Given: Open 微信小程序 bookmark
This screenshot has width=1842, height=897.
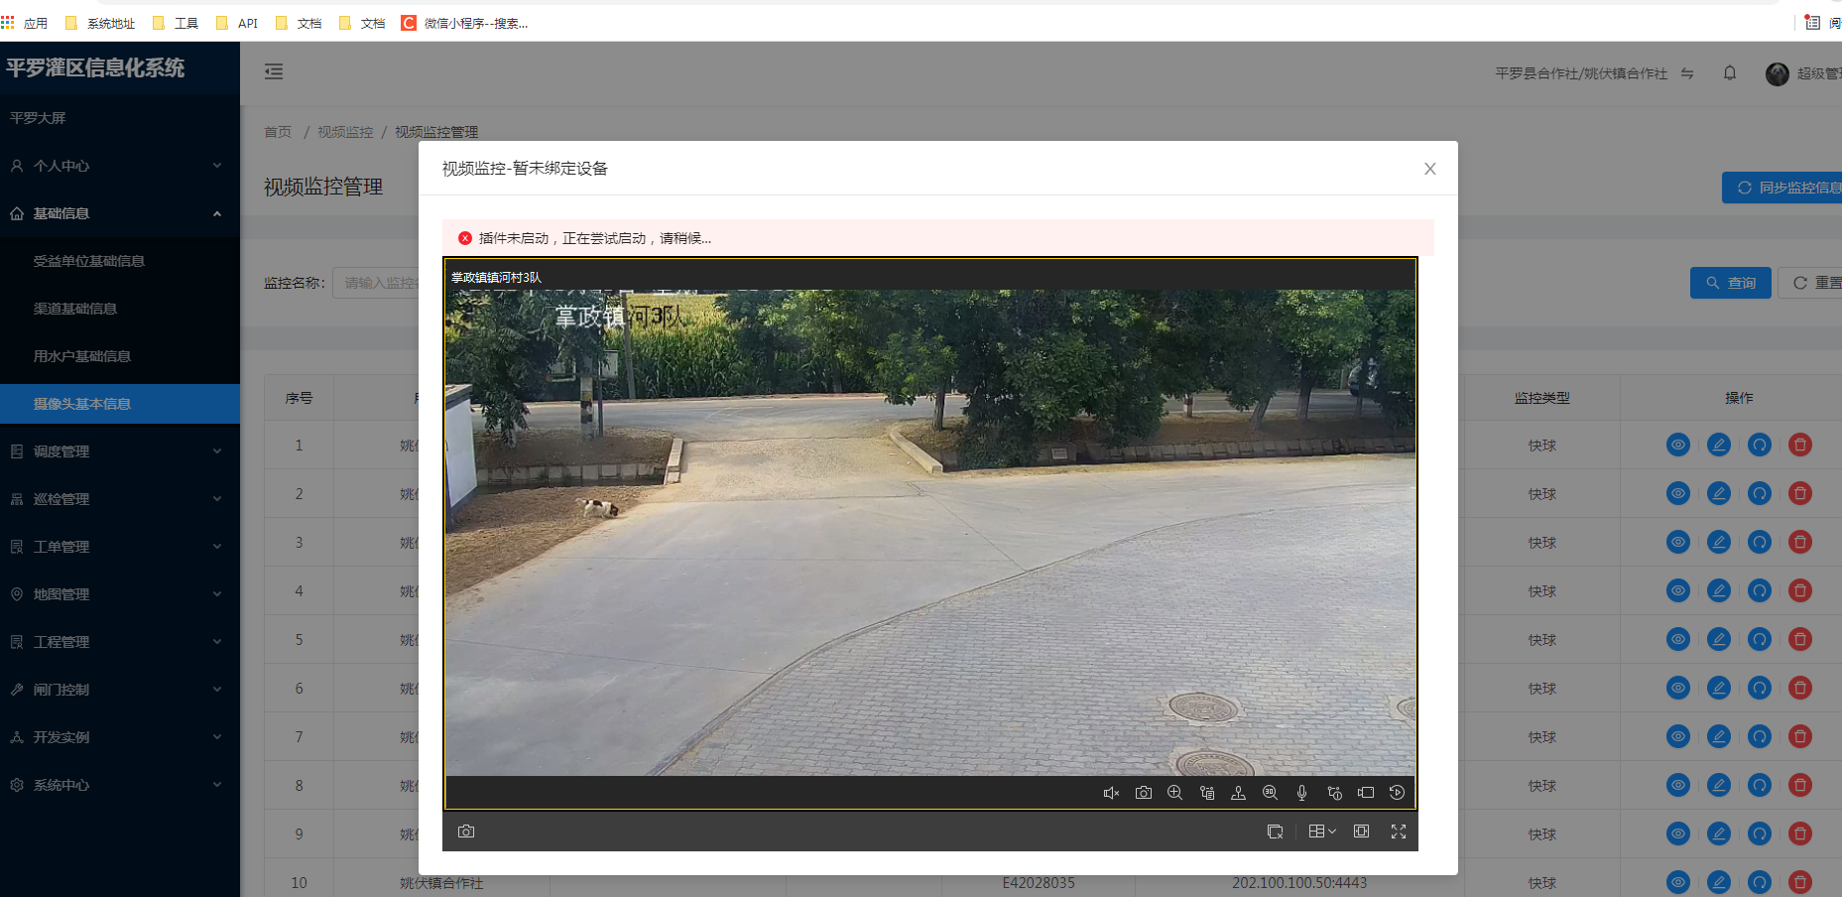Looking at the screenshot, I should 464,23.
